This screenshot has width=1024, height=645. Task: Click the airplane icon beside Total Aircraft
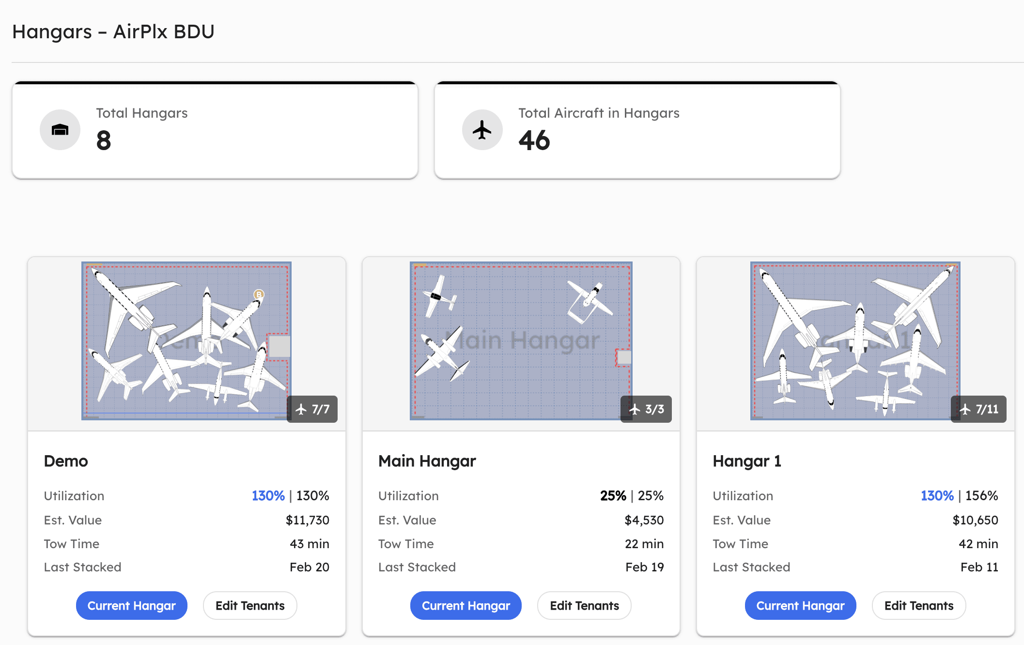pos(482,130)
